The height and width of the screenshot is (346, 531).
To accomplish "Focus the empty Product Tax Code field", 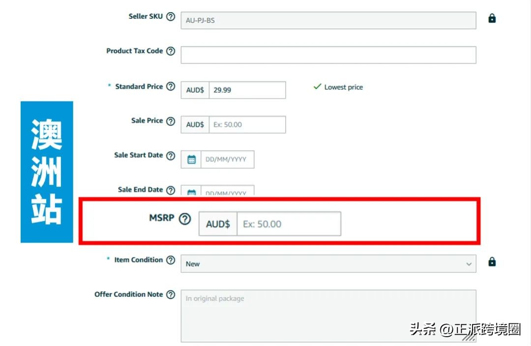I will pos(328,55).
